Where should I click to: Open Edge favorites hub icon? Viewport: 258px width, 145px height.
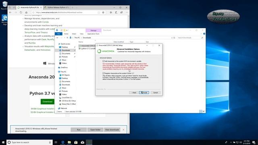tap(111, 12)
